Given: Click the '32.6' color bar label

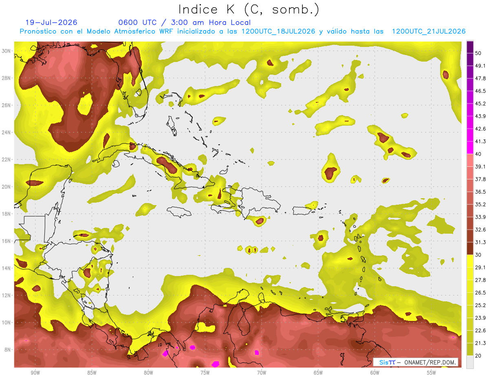Looking at the screenshot, I should 480,230.
